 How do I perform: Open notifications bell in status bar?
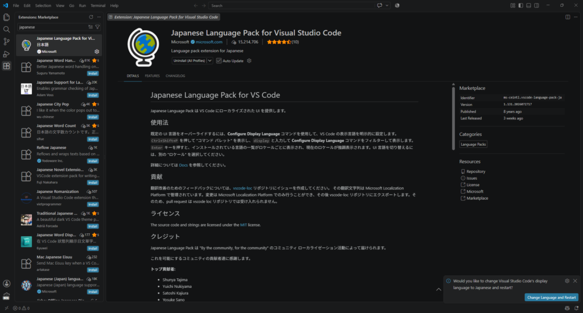(x=576, y=308)
